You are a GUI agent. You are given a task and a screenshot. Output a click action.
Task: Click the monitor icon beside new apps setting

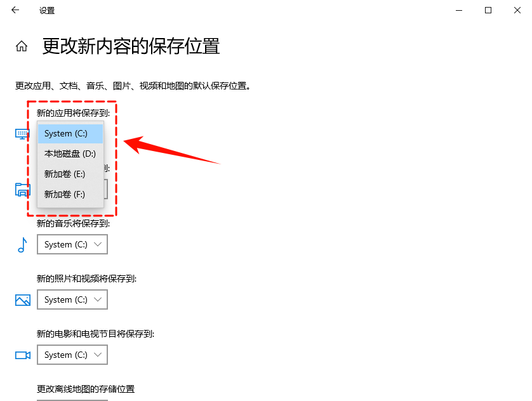[x=21, y=134]
